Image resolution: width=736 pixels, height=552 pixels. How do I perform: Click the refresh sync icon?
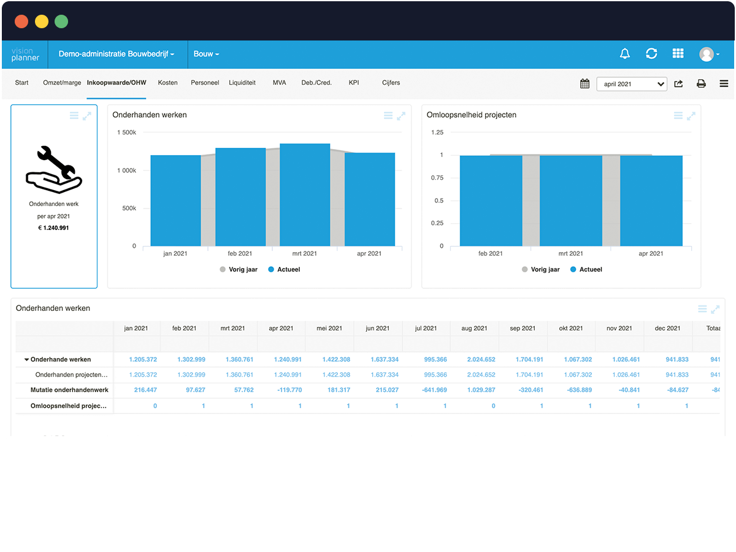651,54
